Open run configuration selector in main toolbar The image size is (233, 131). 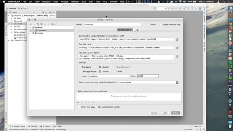click(x=161, y=8)
